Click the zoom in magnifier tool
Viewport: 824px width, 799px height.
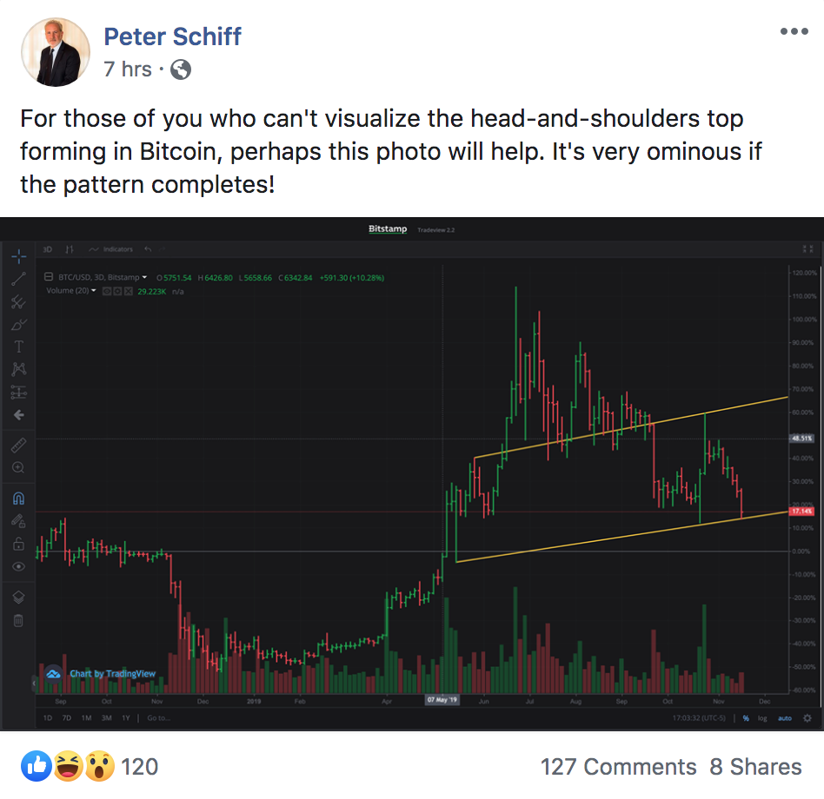[x=19, y=466]
